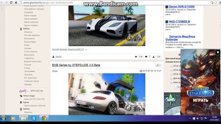The height and width of the screenshot is (124, 221).
Task: Go to the browser home page icon
Action: pos(16,2)
